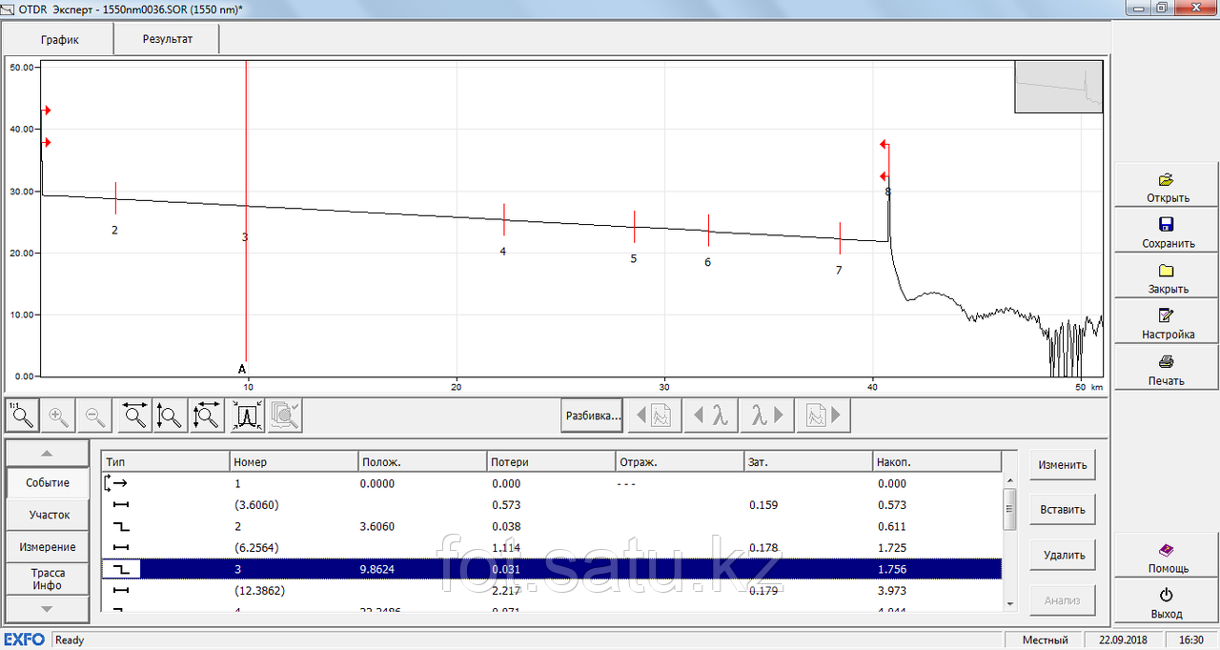Click the Накоп. column header

click(937, 462)
